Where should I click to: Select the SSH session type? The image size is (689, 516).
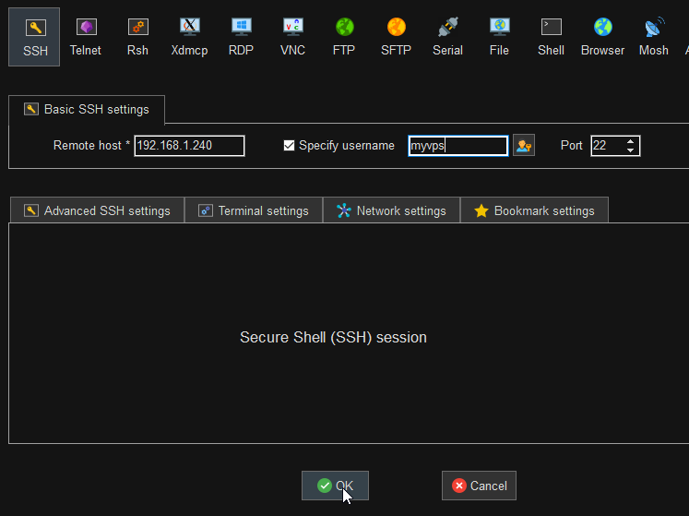click(34, 37)
